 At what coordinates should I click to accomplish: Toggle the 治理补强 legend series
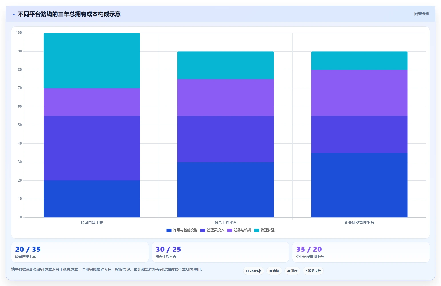[x=264, y=230]
